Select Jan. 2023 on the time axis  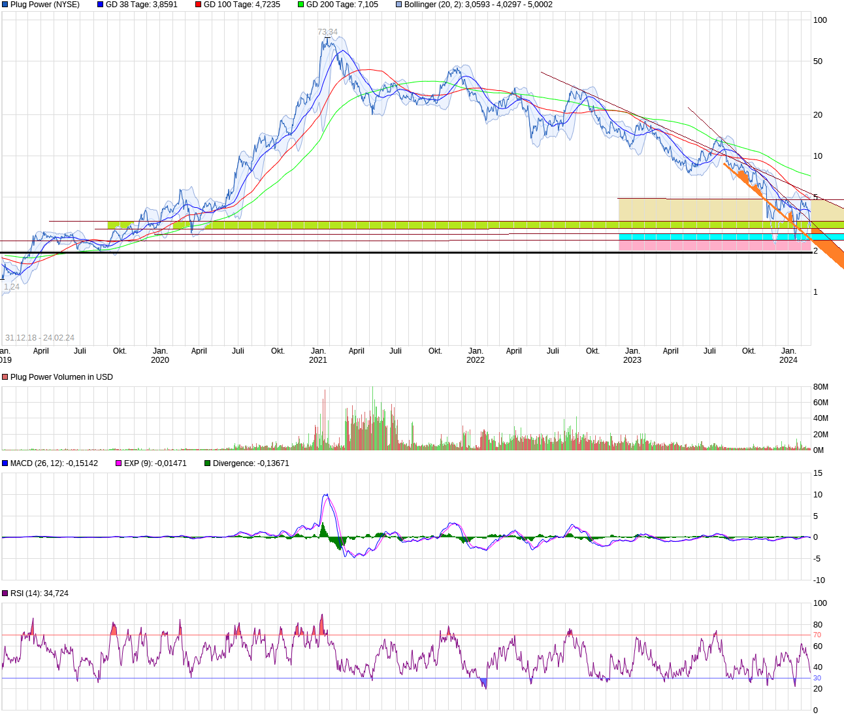632,356
